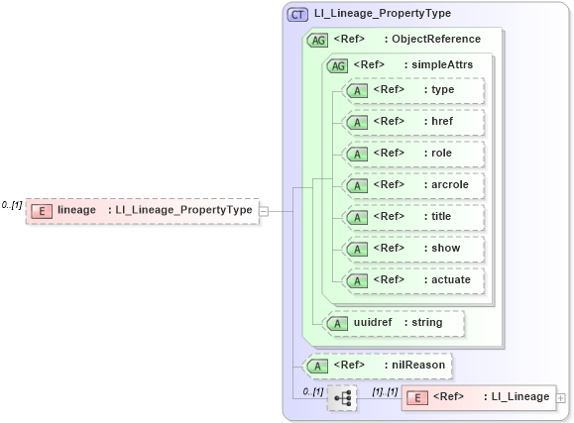Select the text 'lineage' in the element box
The height and width of the screenshot is (423, 574).
click(x=76, y=210)
